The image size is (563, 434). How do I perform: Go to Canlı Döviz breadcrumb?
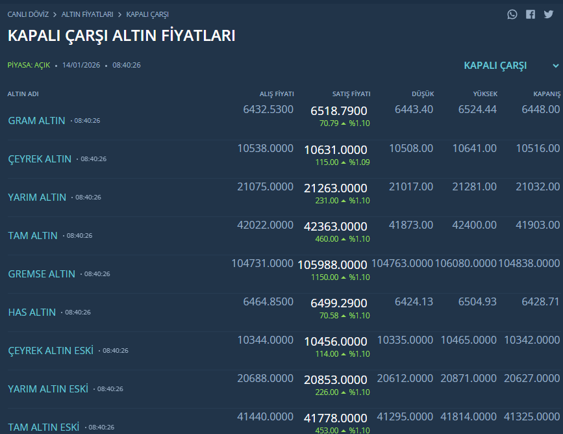(x=27, y=14)
